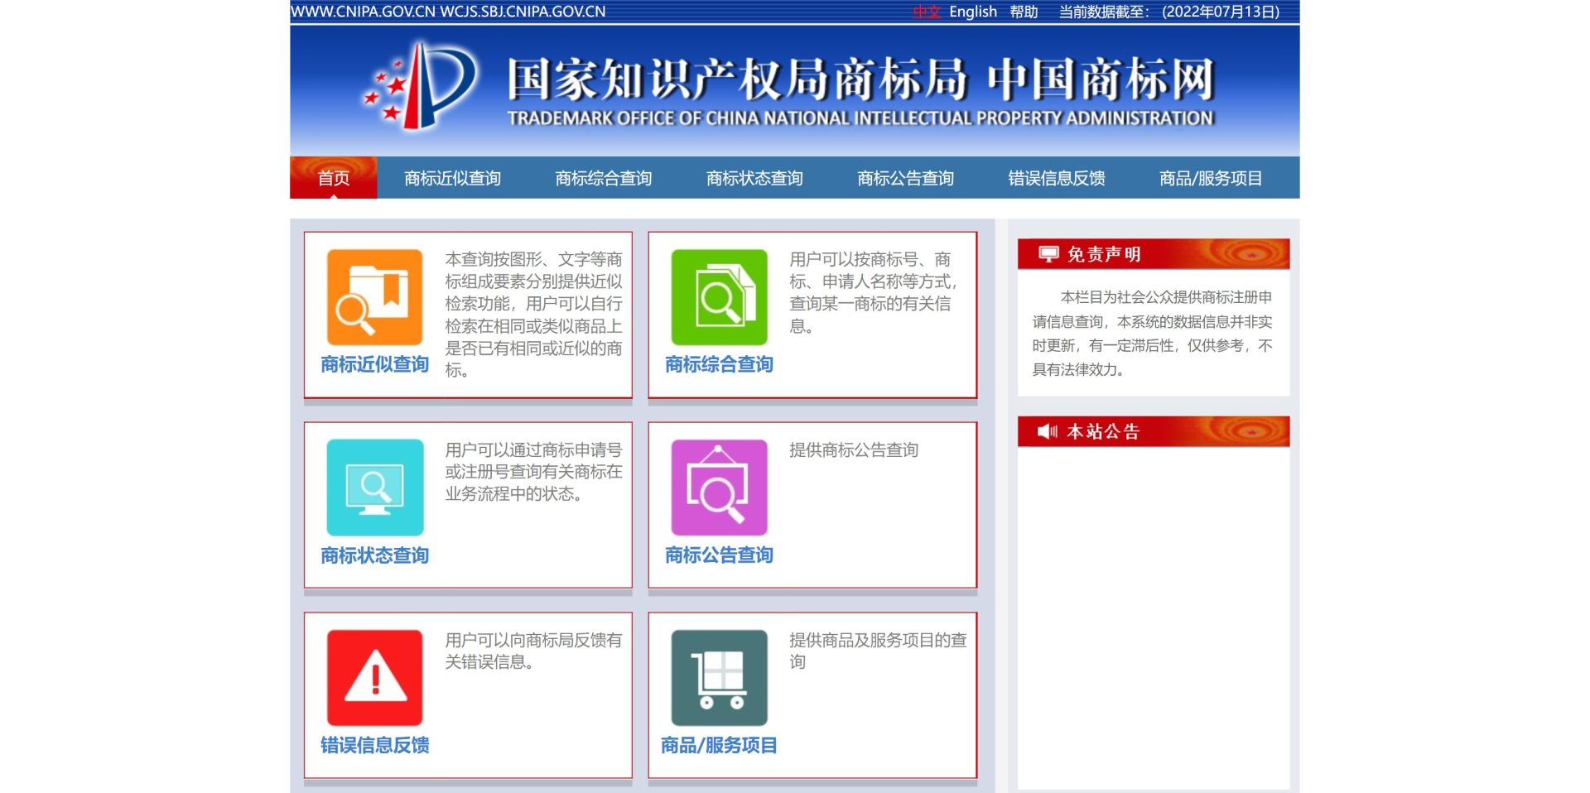Click the 国家知识产权局商标局 中国商标网 banner title
Image resolution: width=1590 pixels, height=793 pixels.
pyautogui.click(x=860, y=79)
